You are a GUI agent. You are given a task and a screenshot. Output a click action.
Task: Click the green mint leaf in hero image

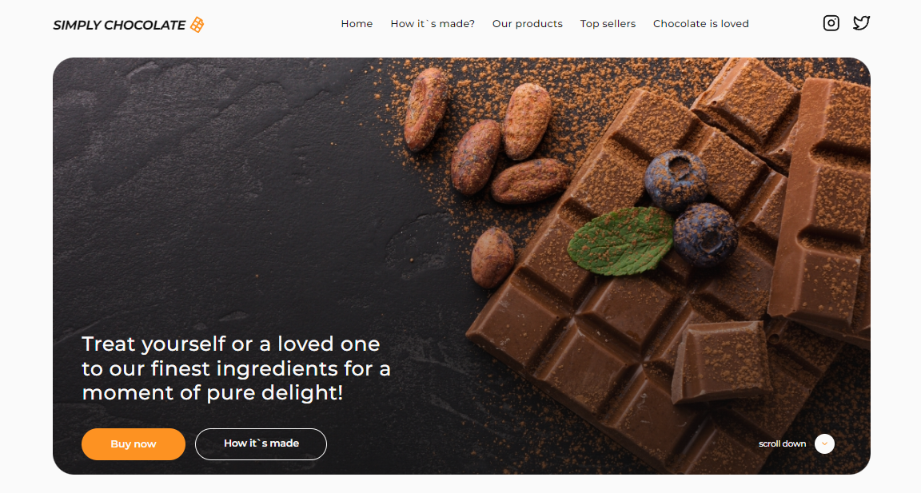coord(620,241)
